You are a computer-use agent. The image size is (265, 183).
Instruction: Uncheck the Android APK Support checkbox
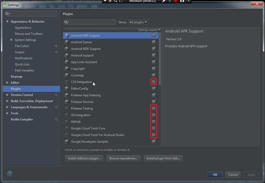pyautogui.click(x=154, y=35)
